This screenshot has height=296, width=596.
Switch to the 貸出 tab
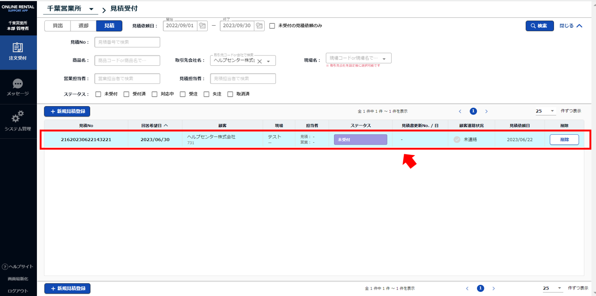click(x=57, y=26)
